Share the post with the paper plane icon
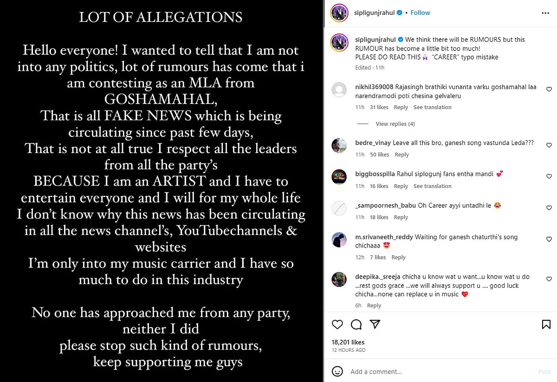Viewport: 557px width, 382px height. point(375,324)
